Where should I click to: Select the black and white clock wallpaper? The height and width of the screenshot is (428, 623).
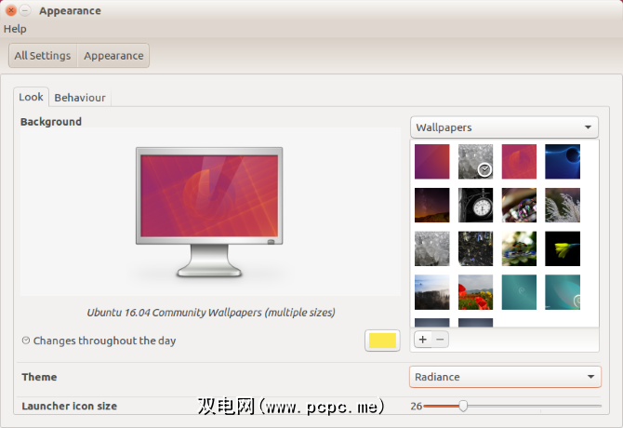click(x=475, y=205)
